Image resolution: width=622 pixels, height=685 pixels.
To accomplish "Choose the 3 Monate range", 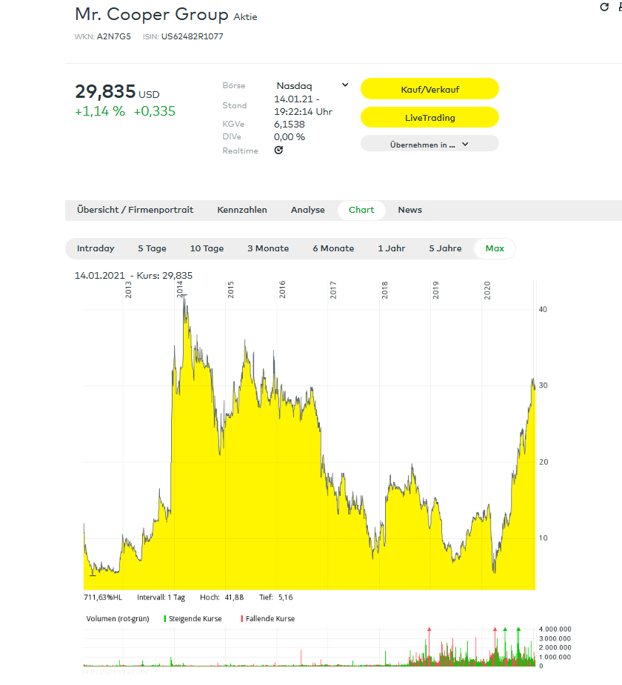I will point(268,248).
